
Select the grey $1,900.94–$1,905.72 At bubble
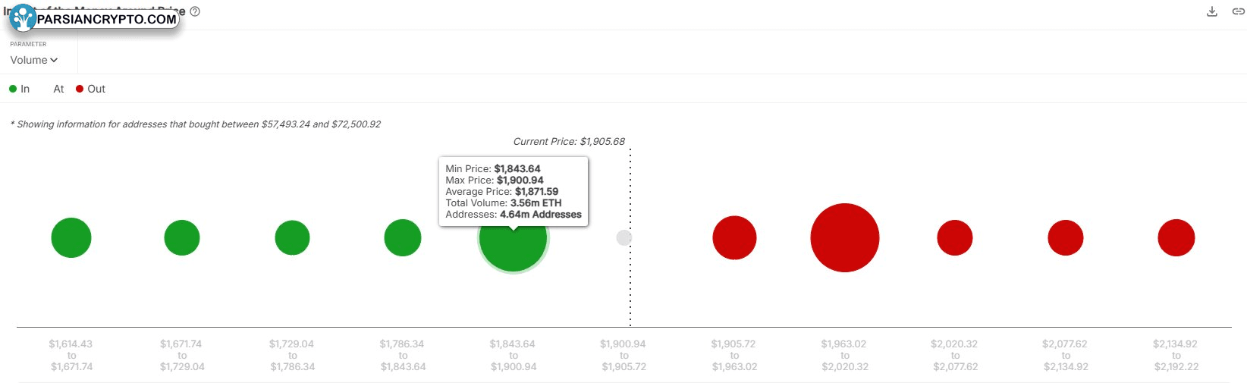(623, 238)
